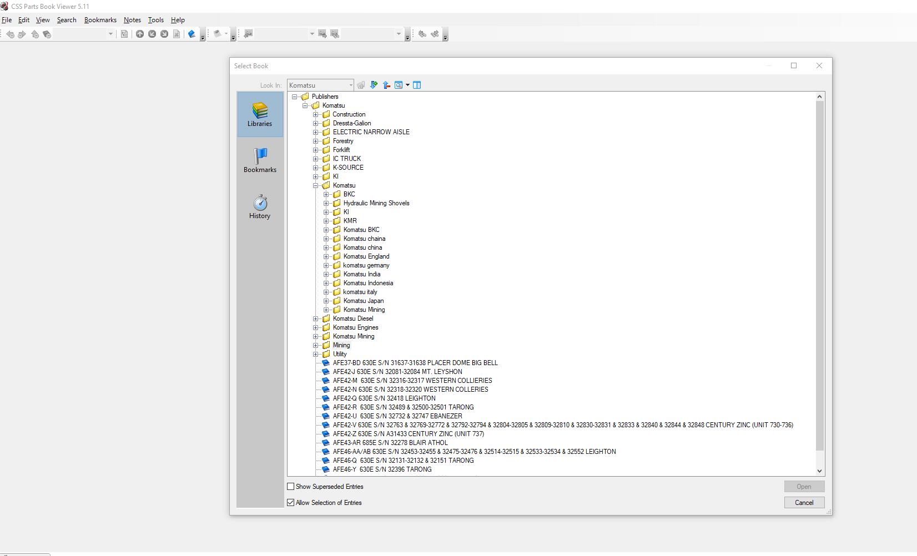The width and height of the screenshot is (917, 556).
Task: Select AFE42-J 630E MT. LEYSHON entry
Action: (x=397, y=372)
